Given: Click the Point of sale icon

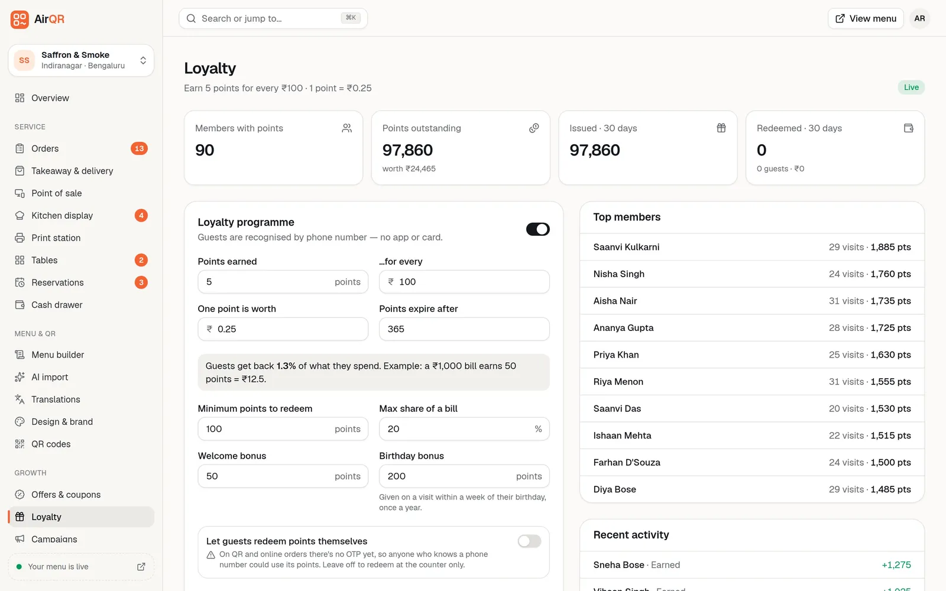Looking at the screenshot, I should [20, 193].
